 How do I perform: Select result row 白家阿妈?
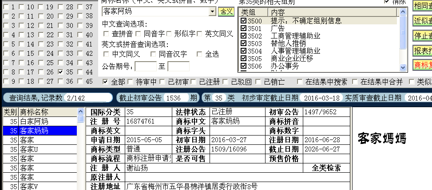(x=40, y=121)
